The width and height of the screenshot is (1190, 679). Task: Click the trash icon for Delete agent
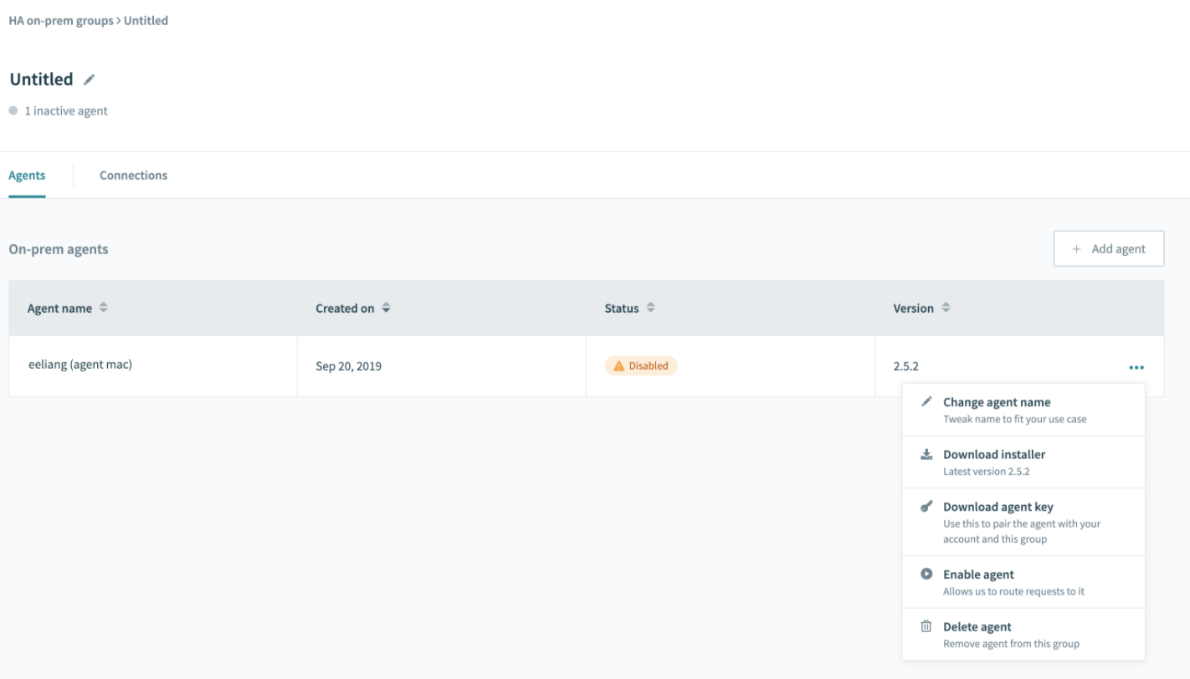coord(926,626)
